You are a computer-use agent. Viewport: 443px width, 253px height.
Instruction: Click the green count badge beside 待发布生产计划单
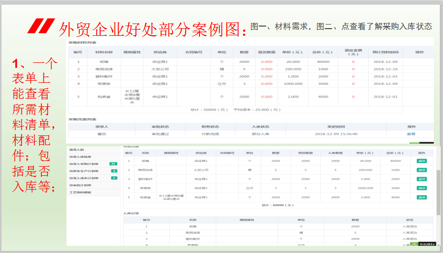point(114,171)
